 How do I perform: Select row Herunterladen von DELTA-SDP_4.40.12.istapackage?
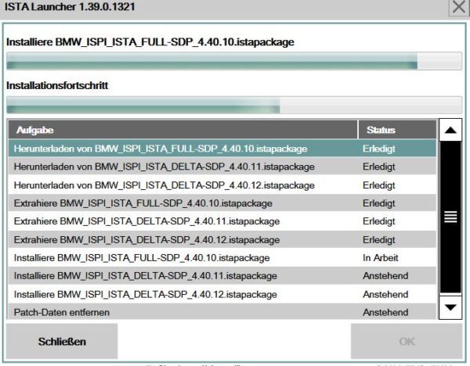pos(222,185)
